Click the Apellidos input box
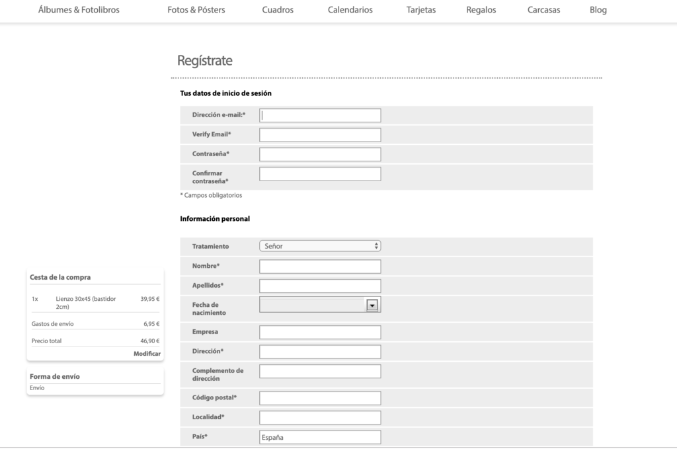 click(320, 286)
